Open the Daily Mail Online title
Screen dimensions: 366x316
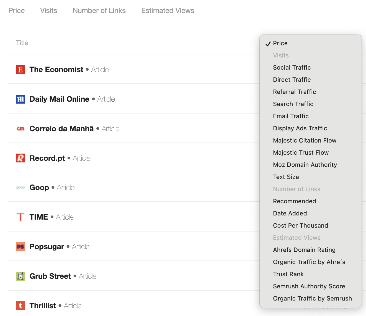pyautogui.click(x=60, y=99)
